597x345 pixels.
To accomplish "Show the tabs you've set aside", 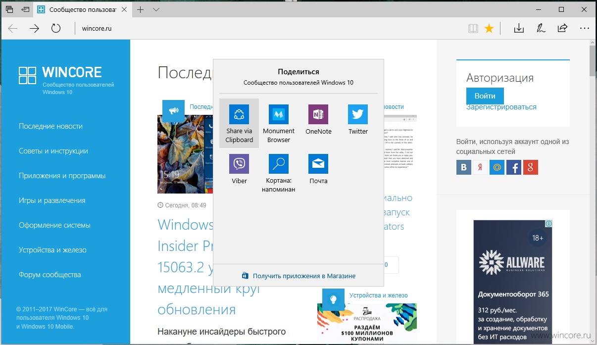I will click(x=9, y=9).
